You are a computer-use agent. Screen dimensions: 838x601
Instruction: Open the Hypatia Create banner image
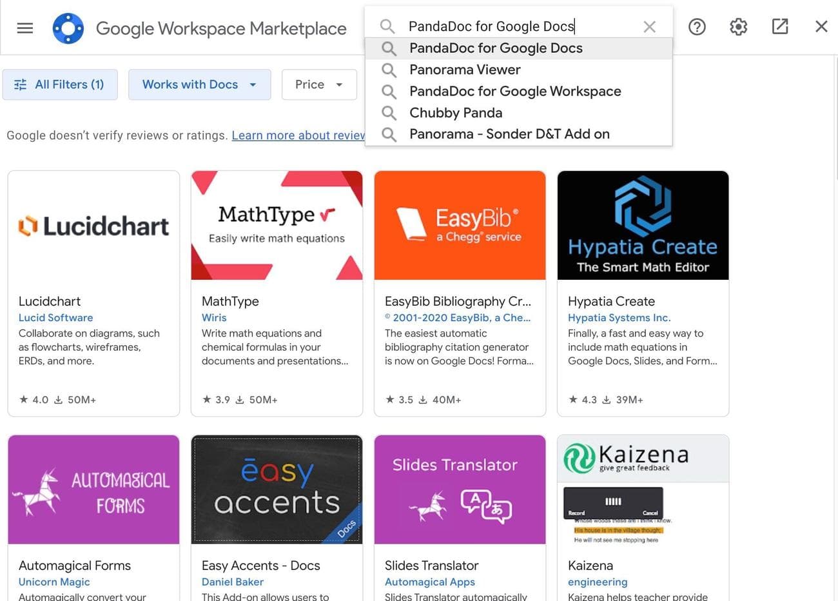pos(643,226)
